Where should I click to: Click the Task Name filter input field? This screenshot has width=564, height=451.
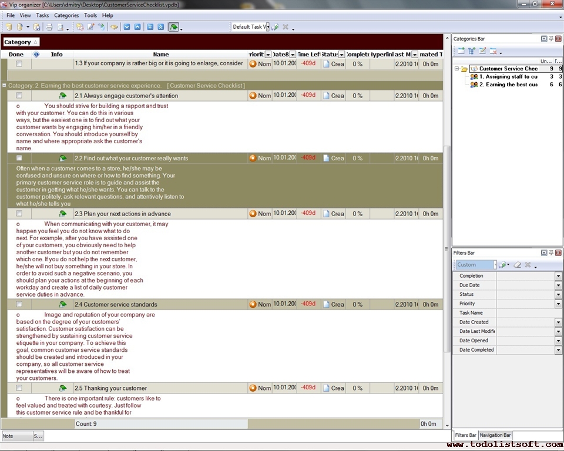[529, 313]
